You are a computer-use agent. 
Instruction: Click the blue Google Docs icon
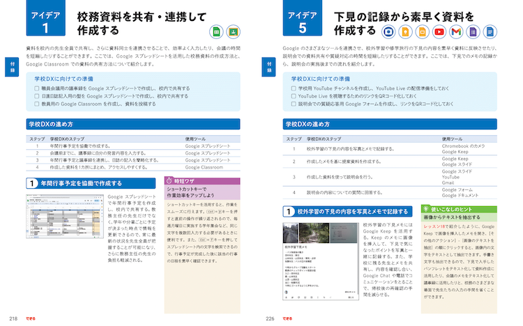tap(490, 32)
